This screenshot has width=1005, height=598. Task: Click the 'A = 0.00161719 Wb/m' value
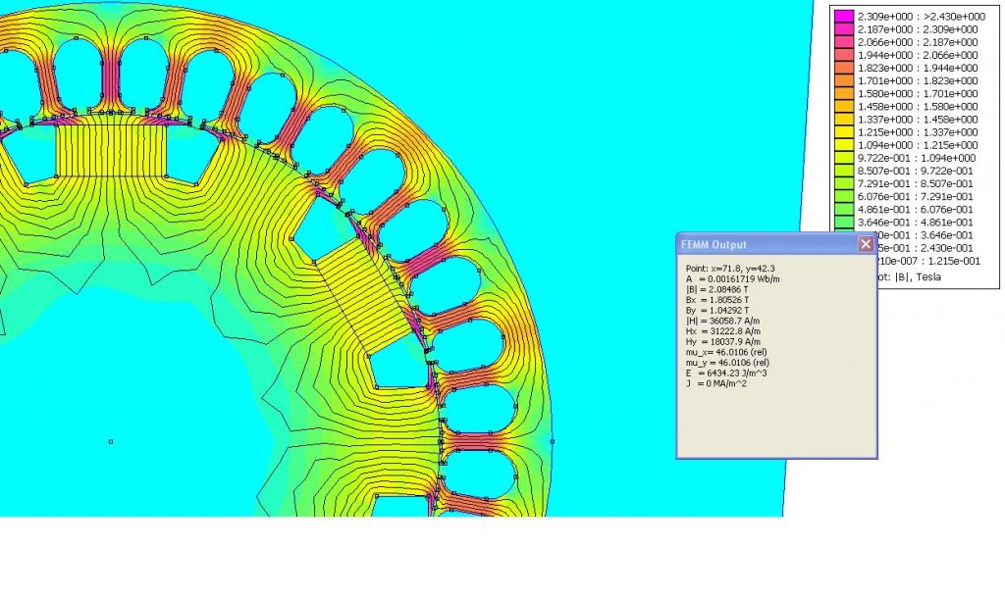732,279
